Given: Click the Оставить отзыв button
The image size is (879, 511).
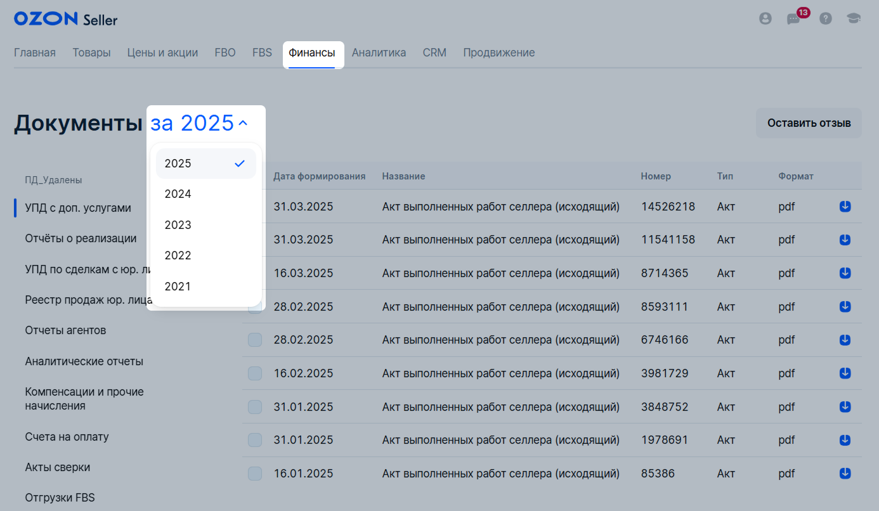Looking at the screenshot, I should pyautogui.click(x=809, y=123).
